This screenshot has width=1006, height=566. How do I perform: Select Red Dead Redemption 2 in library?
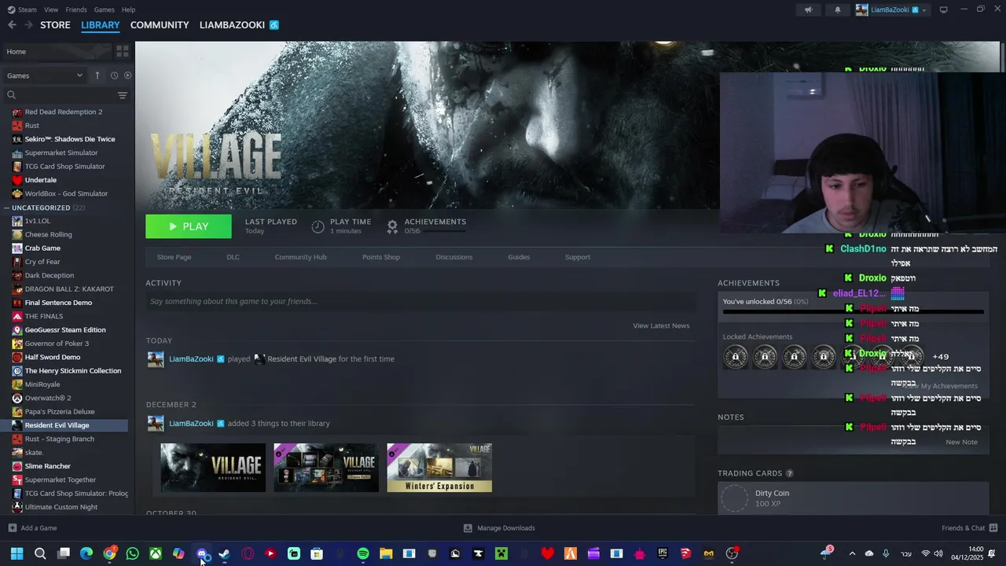coord(64,112)
